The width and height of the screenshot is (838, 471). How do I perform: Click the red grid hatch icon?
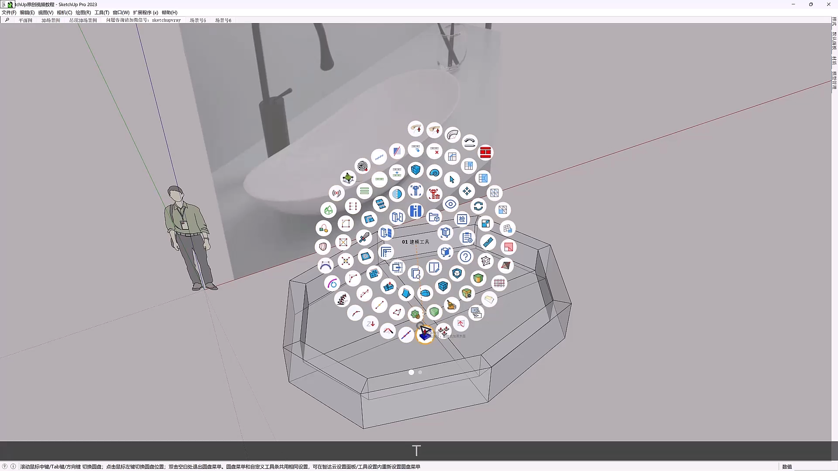coord(499,283)
